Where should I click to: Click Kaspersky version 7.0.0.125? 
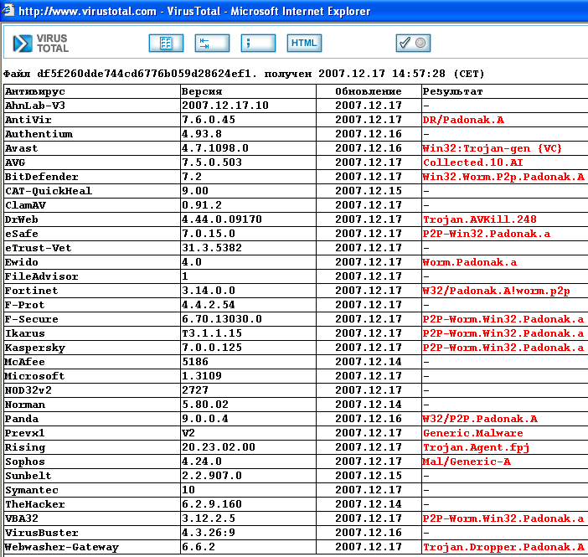click(x=212, y=348)
